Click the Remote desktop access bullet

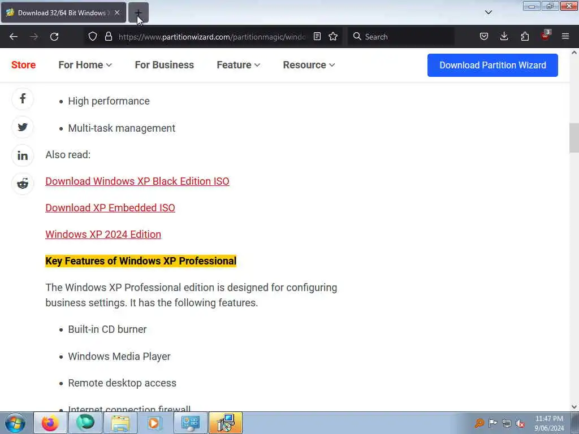(x=122, y=383)
